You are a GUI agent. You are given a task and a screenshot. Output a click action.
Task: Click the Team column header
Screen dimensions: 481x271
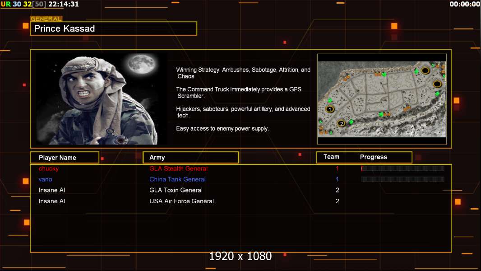[331, 157]
